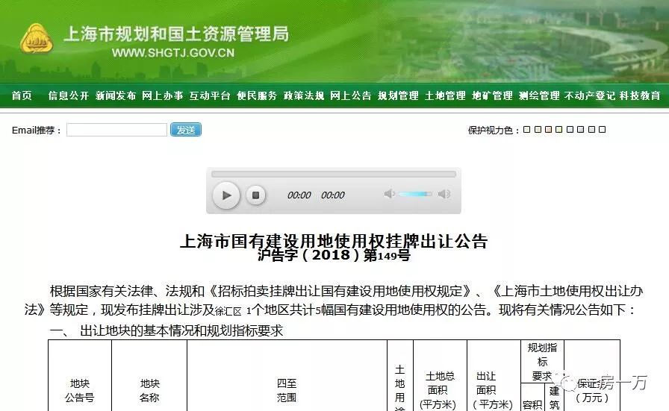Open the 网上公告 navigation item
Screen dimensions: 669x411
coord(351,95)
